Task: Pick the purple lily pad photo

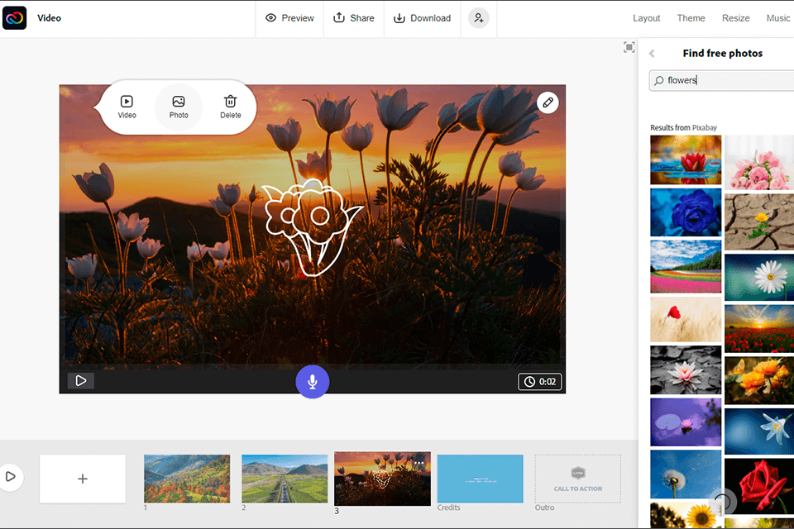Action: (686, 422)
